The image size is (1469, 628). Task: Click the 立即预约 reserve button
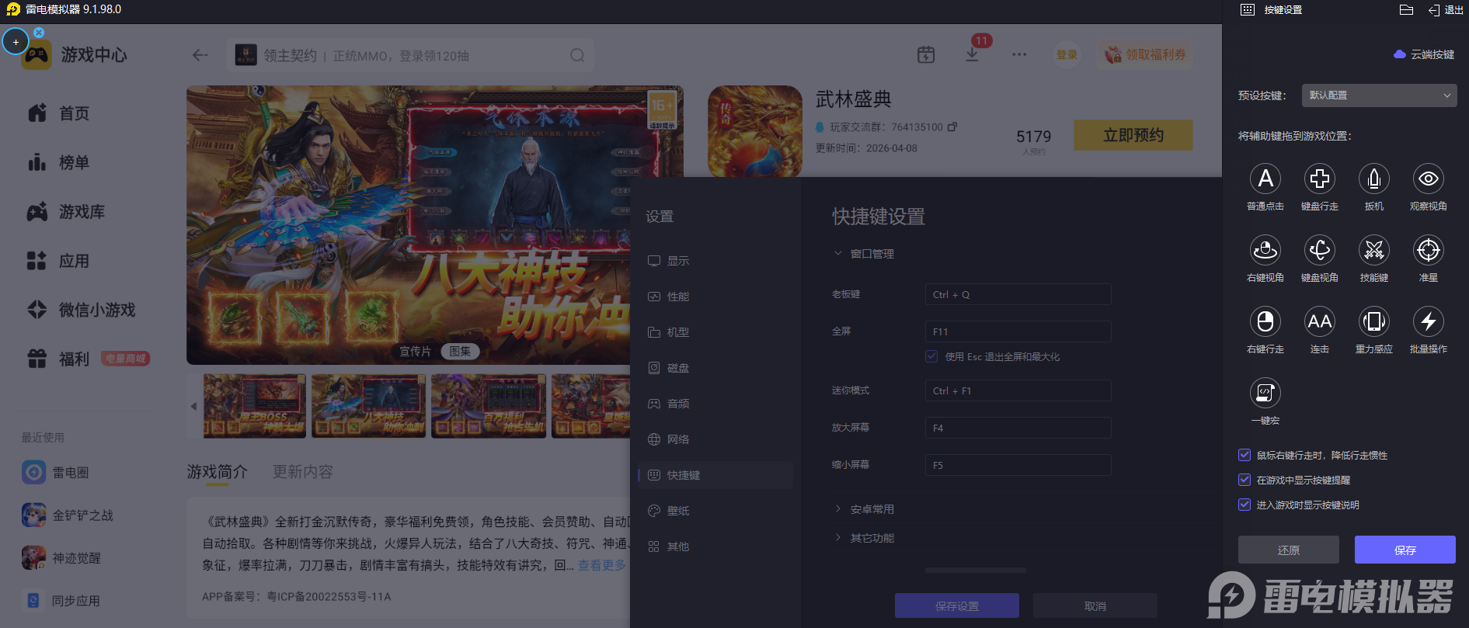1133,135
